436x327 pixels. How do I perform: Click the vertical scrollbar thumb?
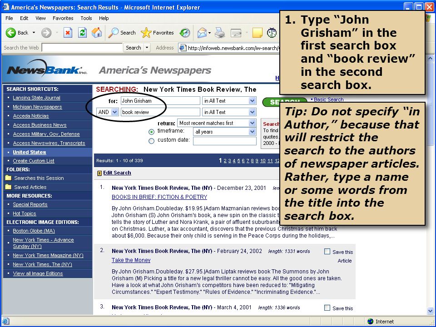(x=430, y=104)
